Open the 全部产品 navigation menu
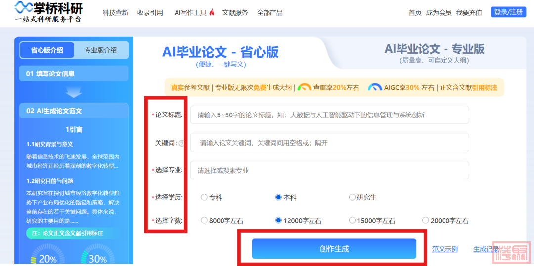This screenshot has width=534, height=266. [269, 13]
